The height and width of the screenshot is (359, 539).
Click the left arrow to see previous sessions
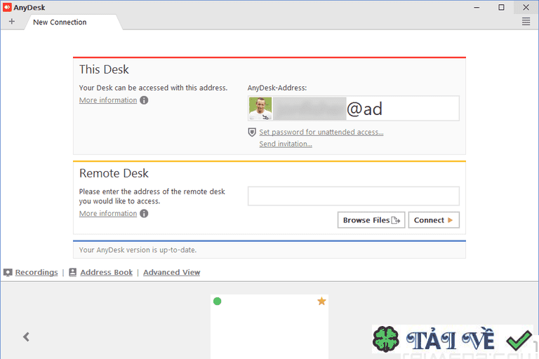coord(26,337)
